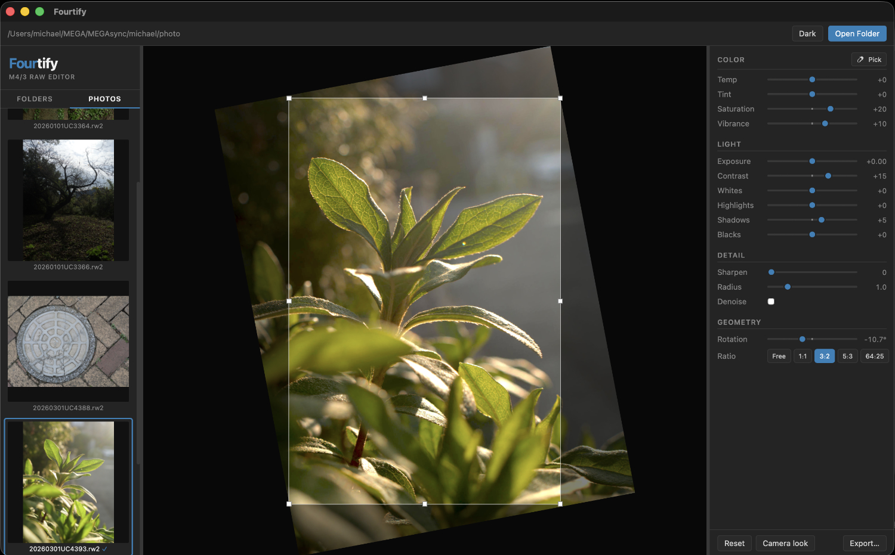895x555 pixels.
Task: Click the Open Folder button
Action: [857, 34]
